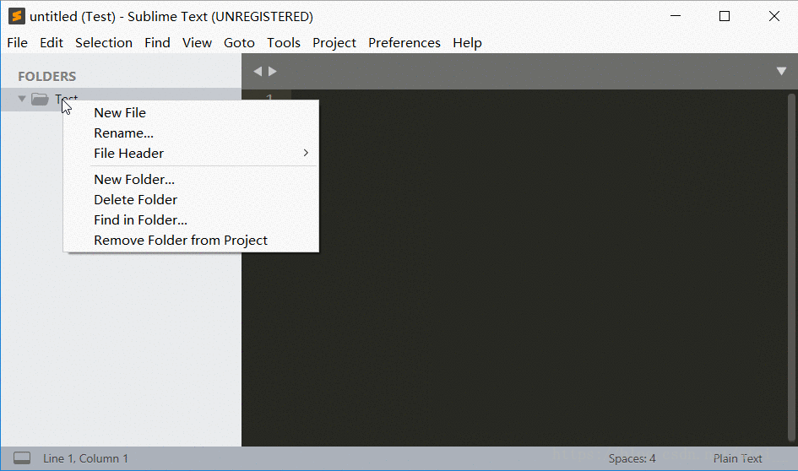Image resolution: width=798 pixels, height=471 pixels.
Task: Open the tab list dropdown triangle
Action: 781,71
